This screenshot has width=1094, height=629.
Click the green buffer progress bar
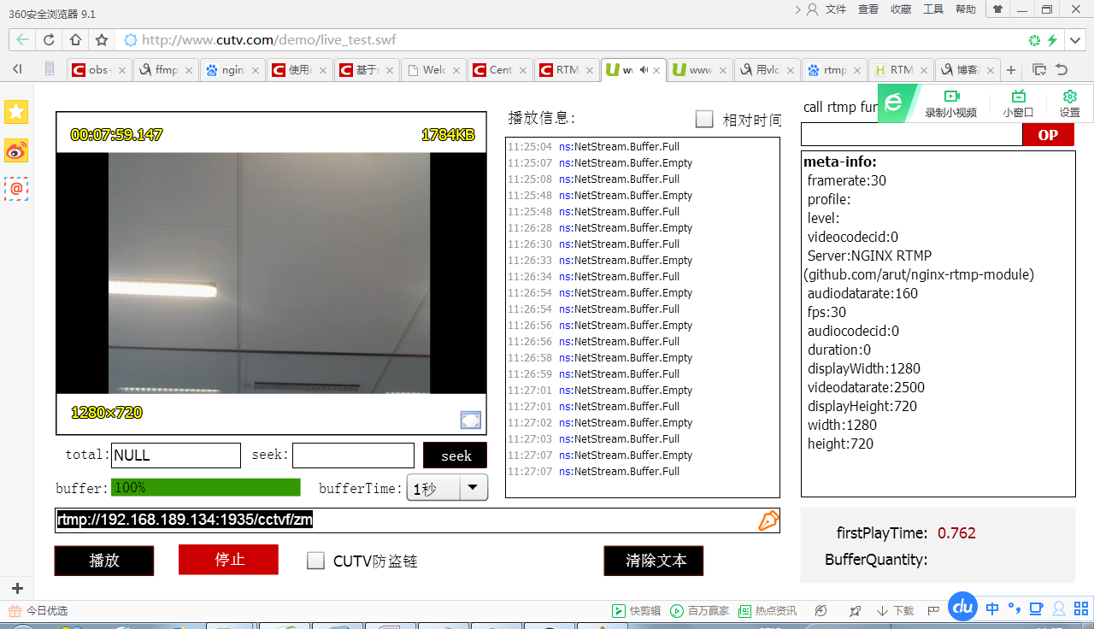[206, 487]
